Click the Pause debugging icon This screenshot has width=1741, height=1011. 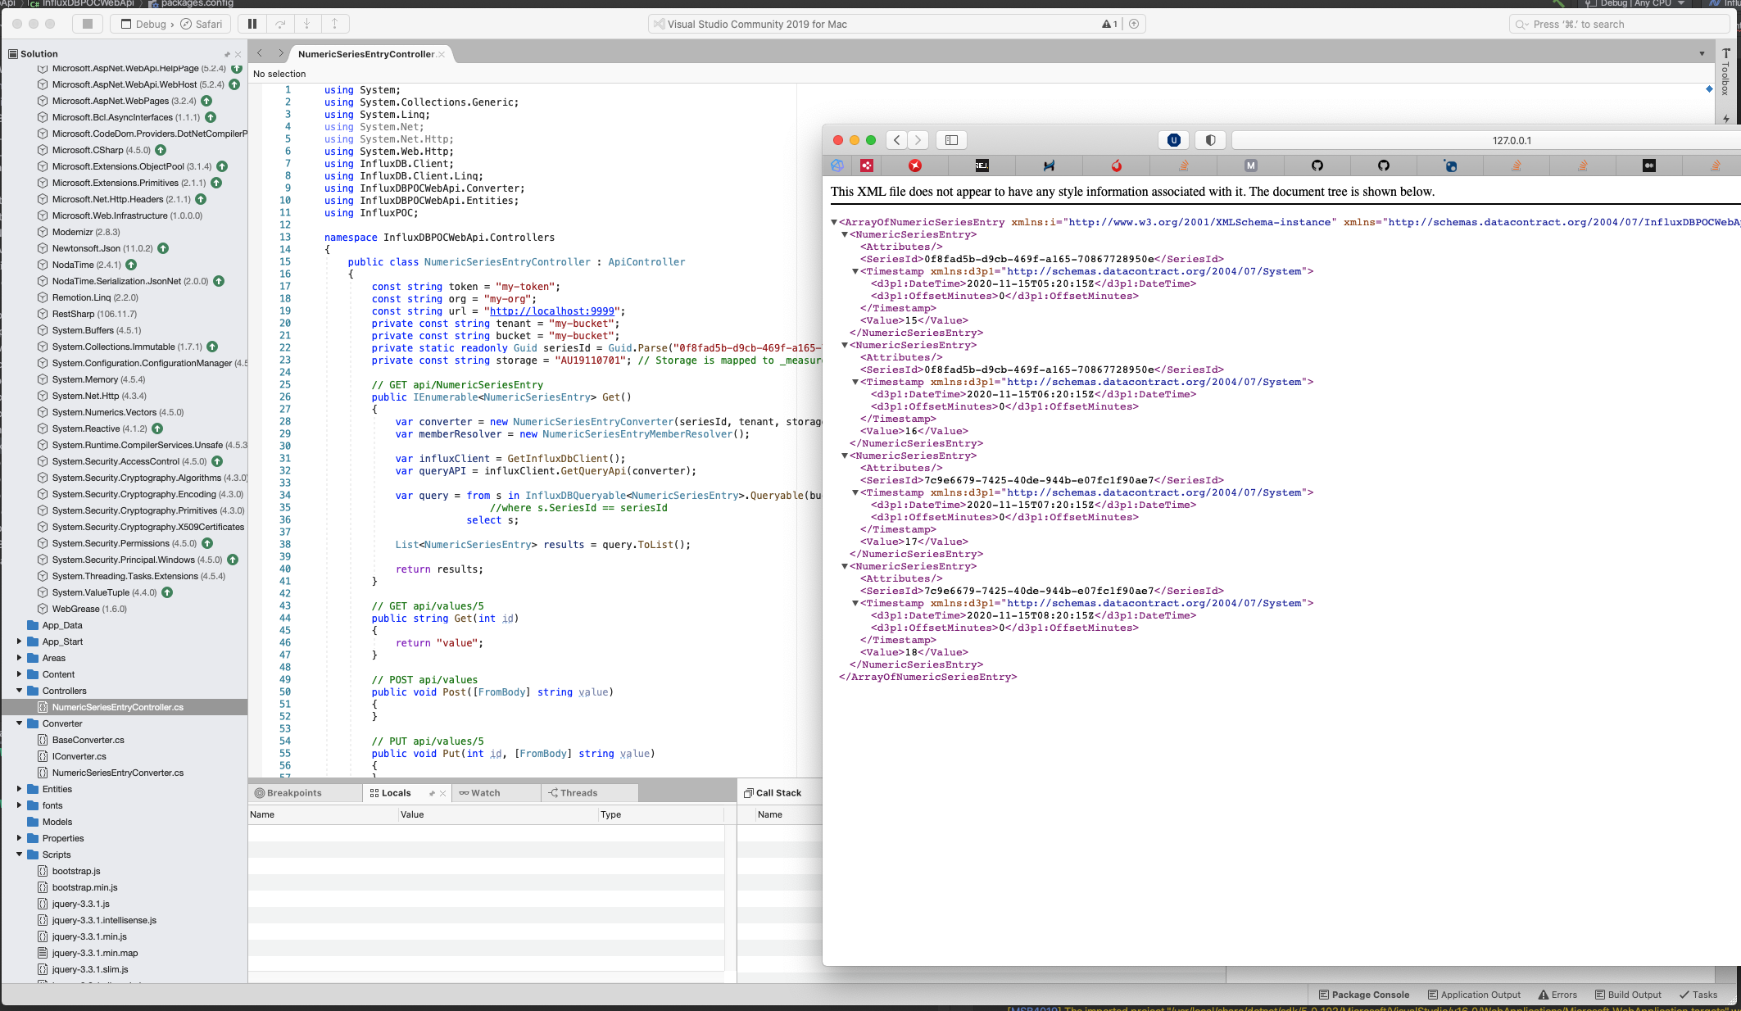pos(252,24)
